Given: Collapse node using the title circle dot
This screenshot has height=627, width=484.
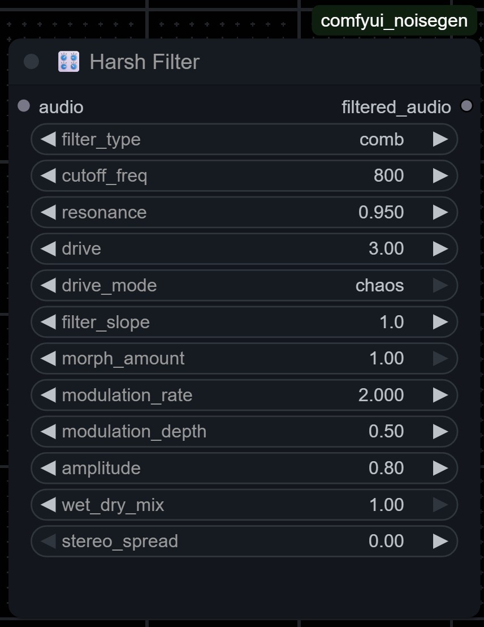Looking at the screenshot, I should [x=31, y=62].
